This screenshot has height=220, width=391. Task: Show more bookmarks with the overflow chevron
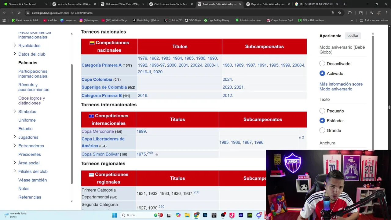352,20
